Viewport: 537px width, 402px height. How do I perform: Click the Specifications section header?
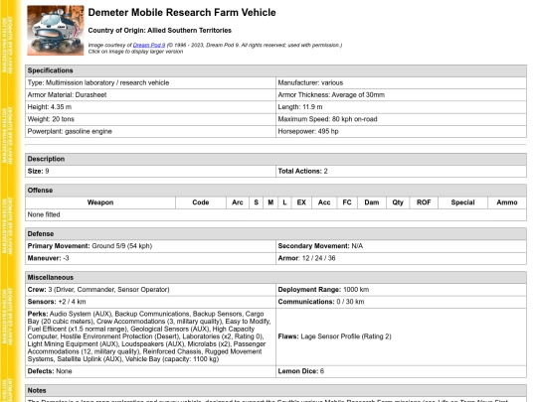(x=275, y=70)
